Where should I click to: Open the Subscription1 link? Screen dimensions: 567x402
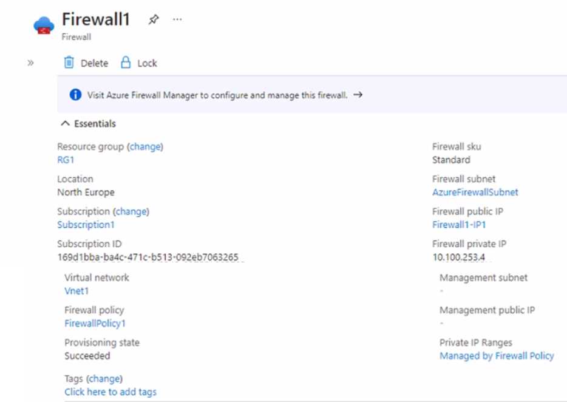tap(86, 225)
